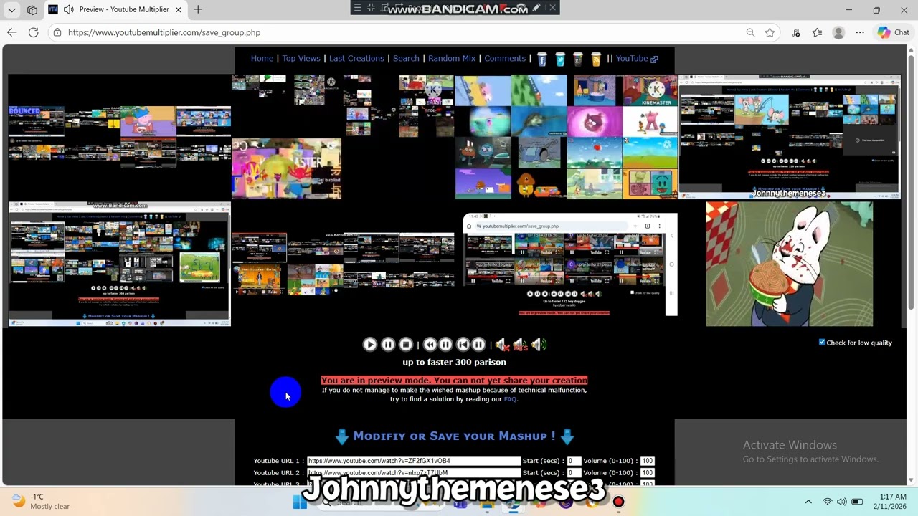Screen dimensions: 918x516
Task: Open the browser zoom magnifier icon
Action: point(750,32)
